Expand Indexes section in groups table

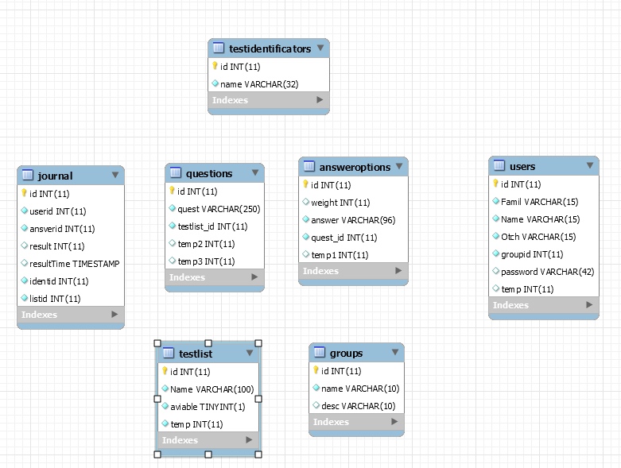click(394, 422)
